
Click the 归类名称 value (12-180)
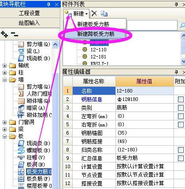pyautogui.click(x=144, y=150)
